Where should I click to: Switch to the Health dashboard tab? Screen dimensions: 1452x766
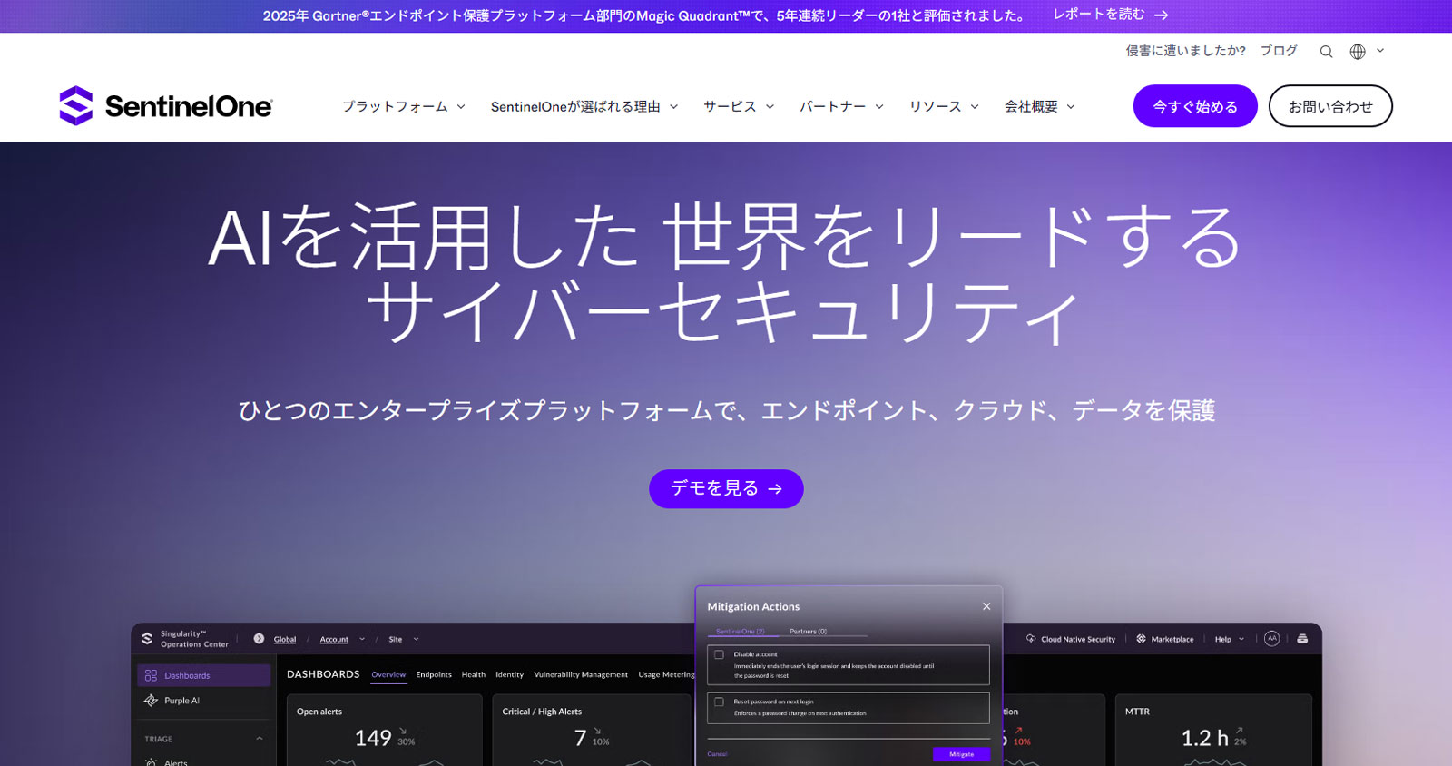tap(473, 674)
